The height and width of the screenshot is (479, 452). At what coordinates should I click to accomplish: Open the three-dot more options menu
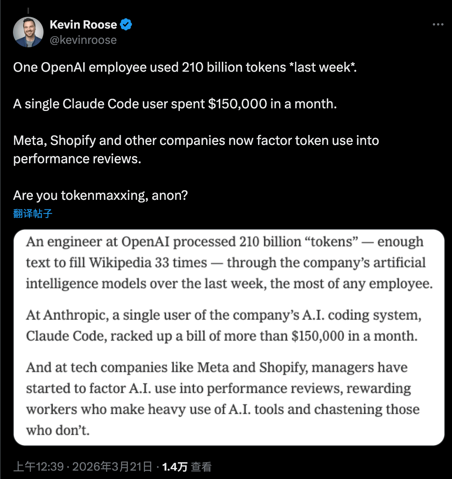click(x=438, y=24)
